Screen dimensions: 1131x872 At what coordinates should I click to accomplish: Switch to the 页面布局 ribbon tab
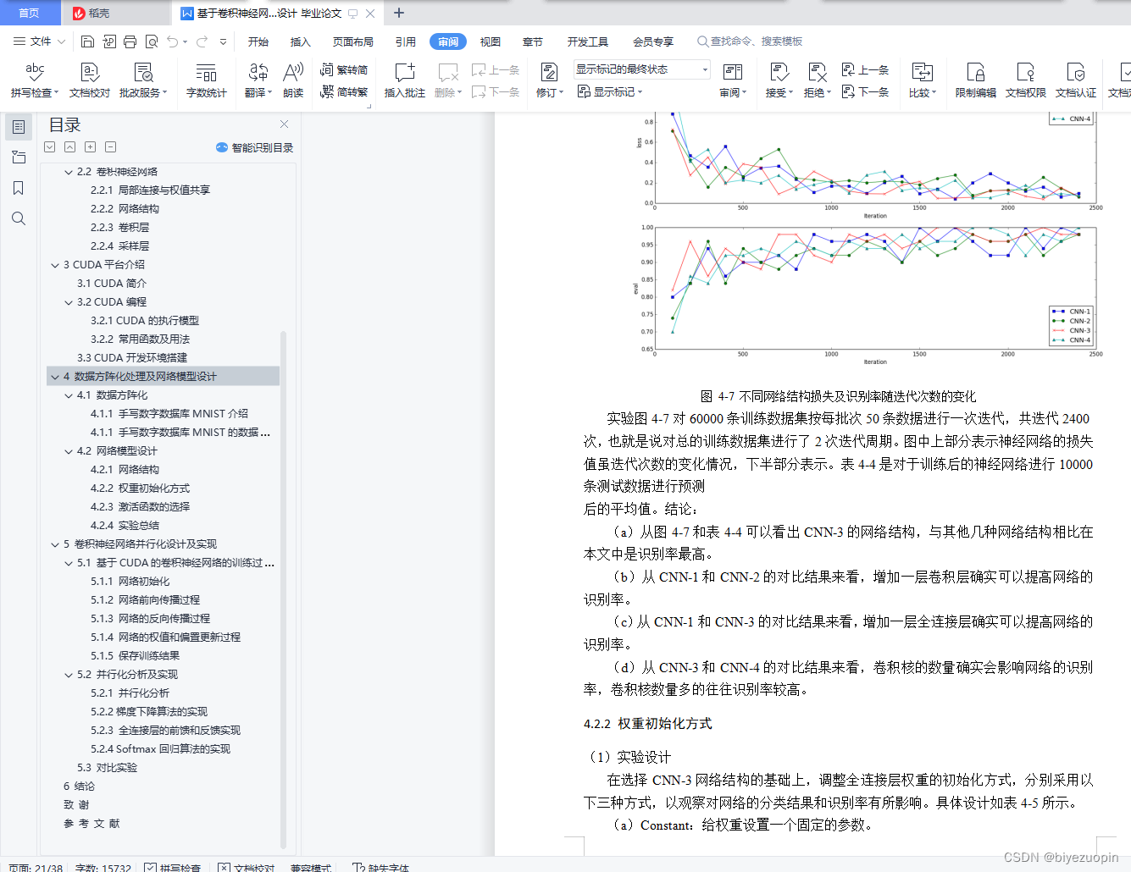[353, 41]
